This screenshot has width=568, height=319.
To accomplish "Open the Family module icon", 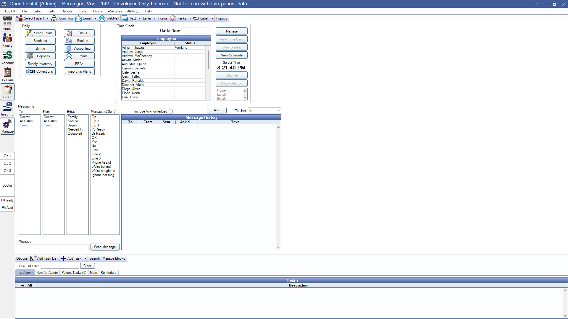I will tap(7, 40).
